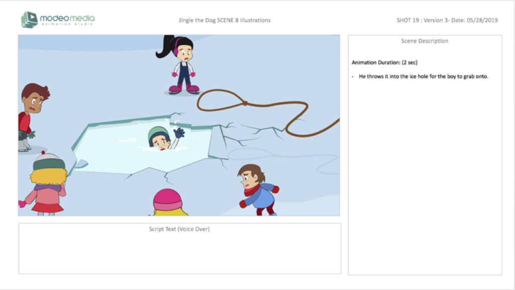This screenshot has height=290, width=515.
Task: Select the 'Animation Duration: (2 sec)' line
Action: (385, 62)
